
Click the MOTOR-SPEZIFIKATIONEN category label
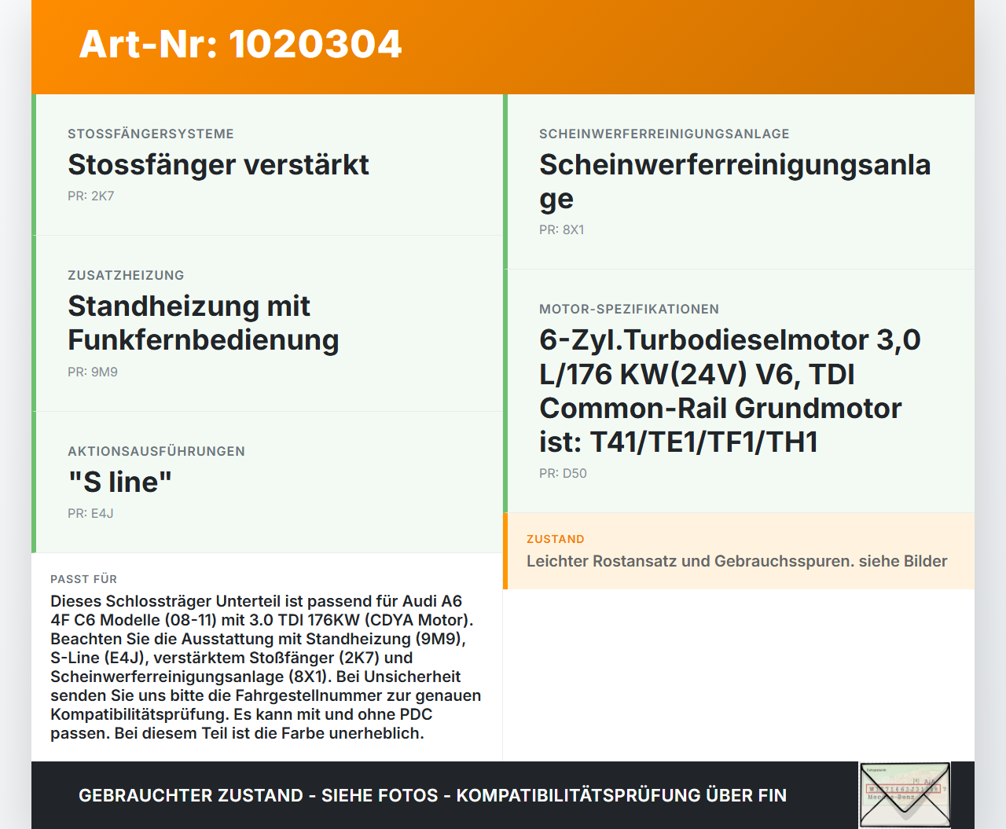tap(629, 310)
